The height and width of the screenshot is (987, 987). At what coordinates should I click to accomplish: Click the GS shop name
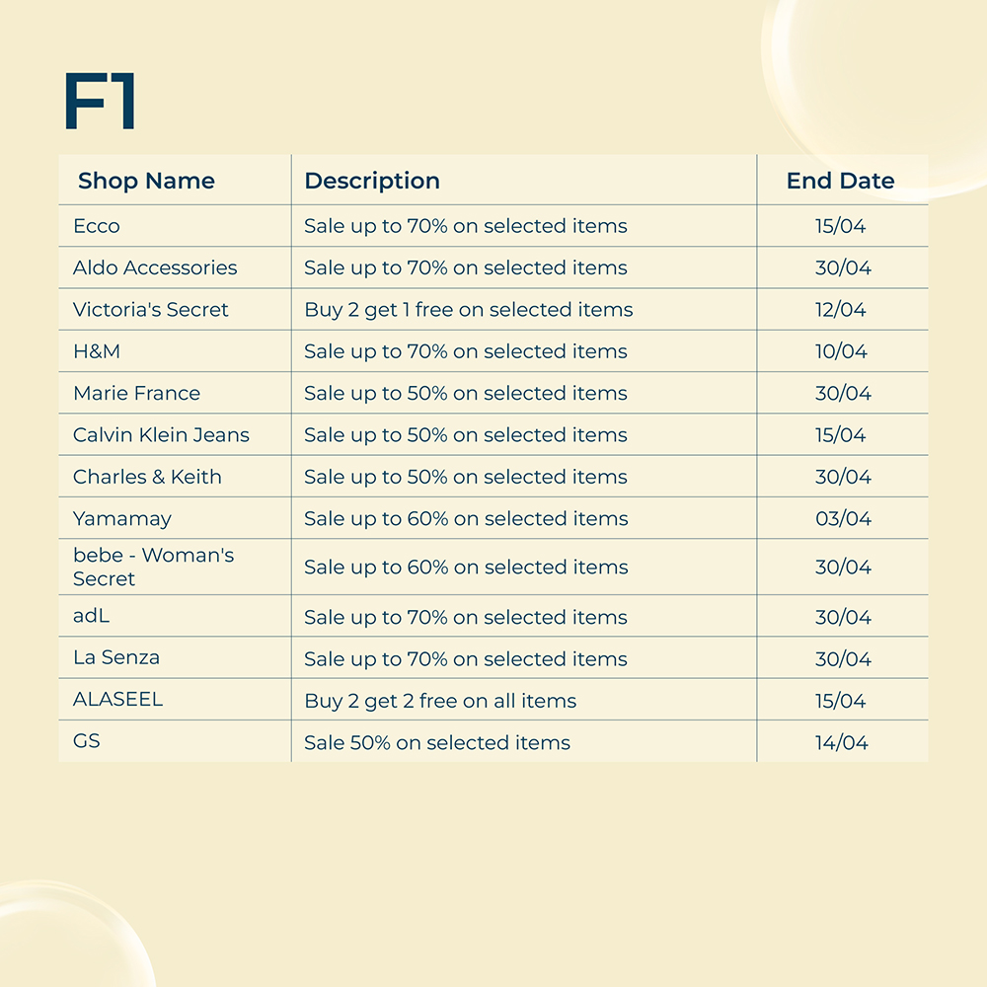tap(87, 741)
